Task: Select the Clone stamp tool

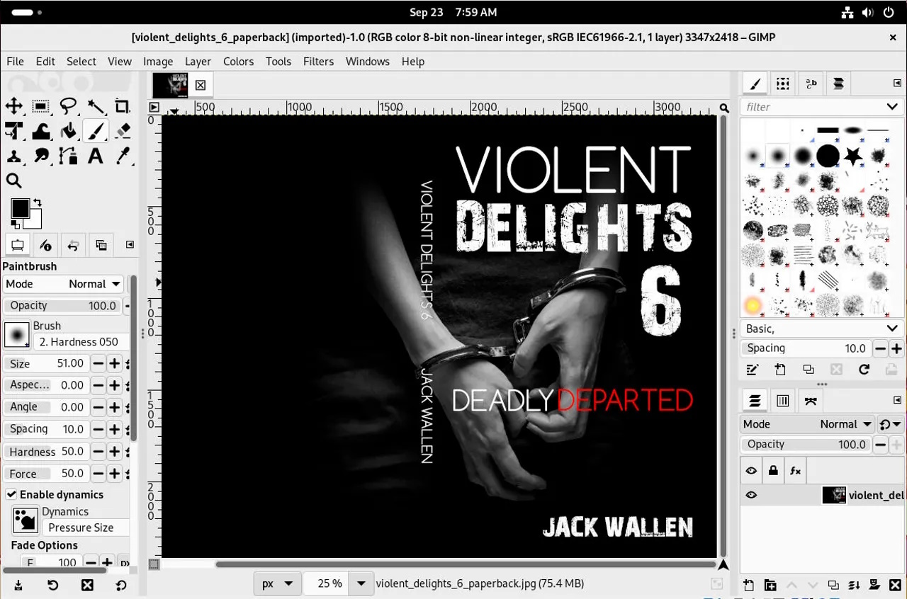Action: point(14,156)
